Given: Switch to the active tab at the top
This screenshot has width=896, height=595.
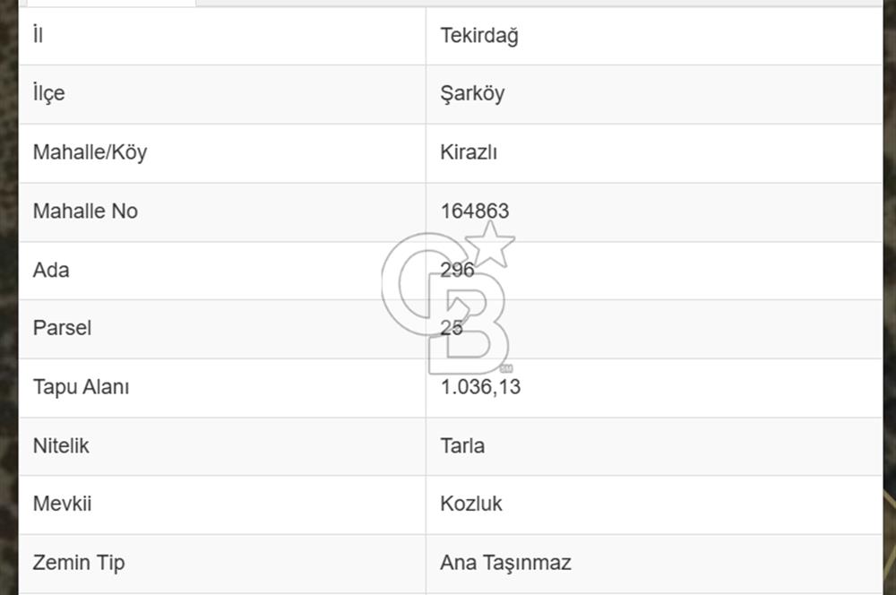Looking at the screenshot, I should pos(108,4).
